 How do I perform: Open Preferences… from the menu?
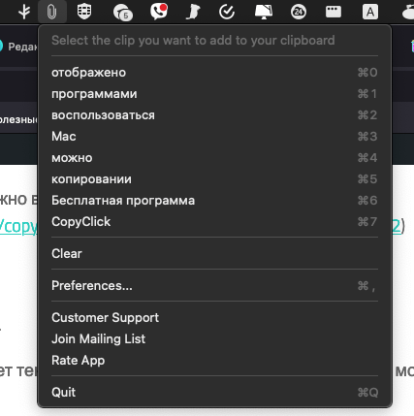tap(214, 285)
